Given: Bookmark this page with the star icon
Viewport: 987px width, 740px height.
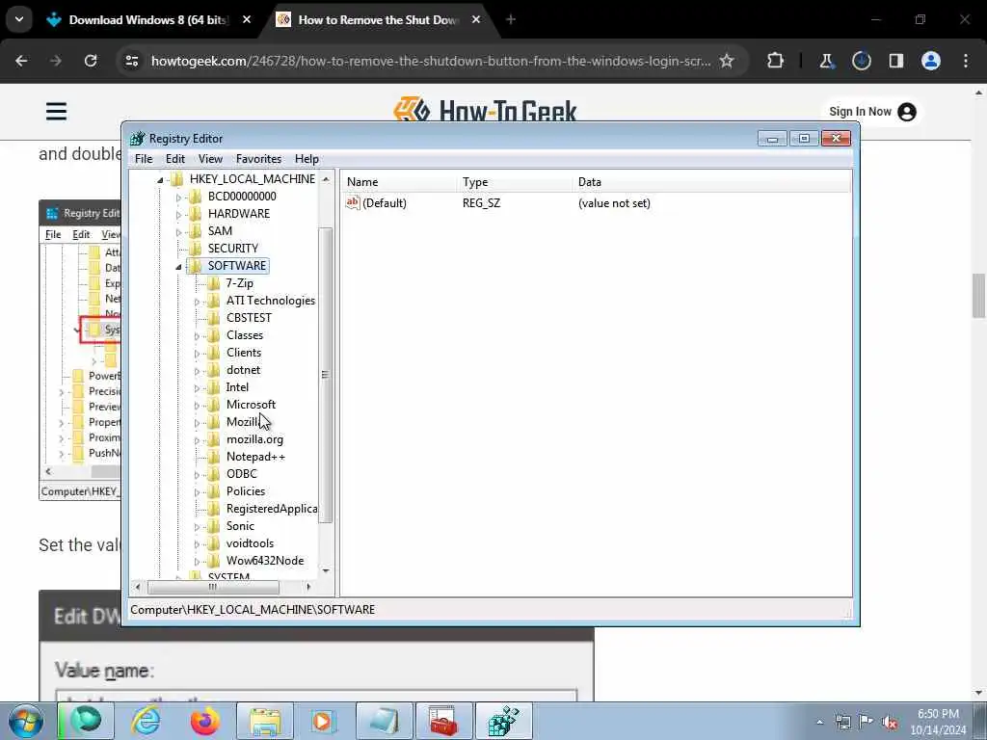Looking at the screenshot, I should (727, 61).
